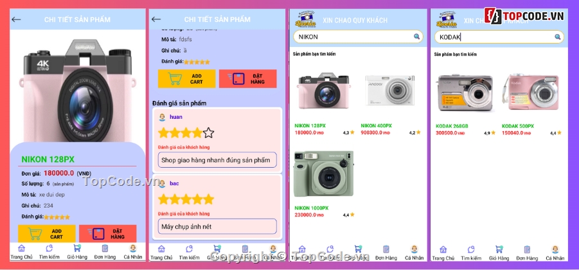Screen dimensions: 579x270
Task: Open Tìm kiếm tab in first screen
Action: click(x=49, y=253)
